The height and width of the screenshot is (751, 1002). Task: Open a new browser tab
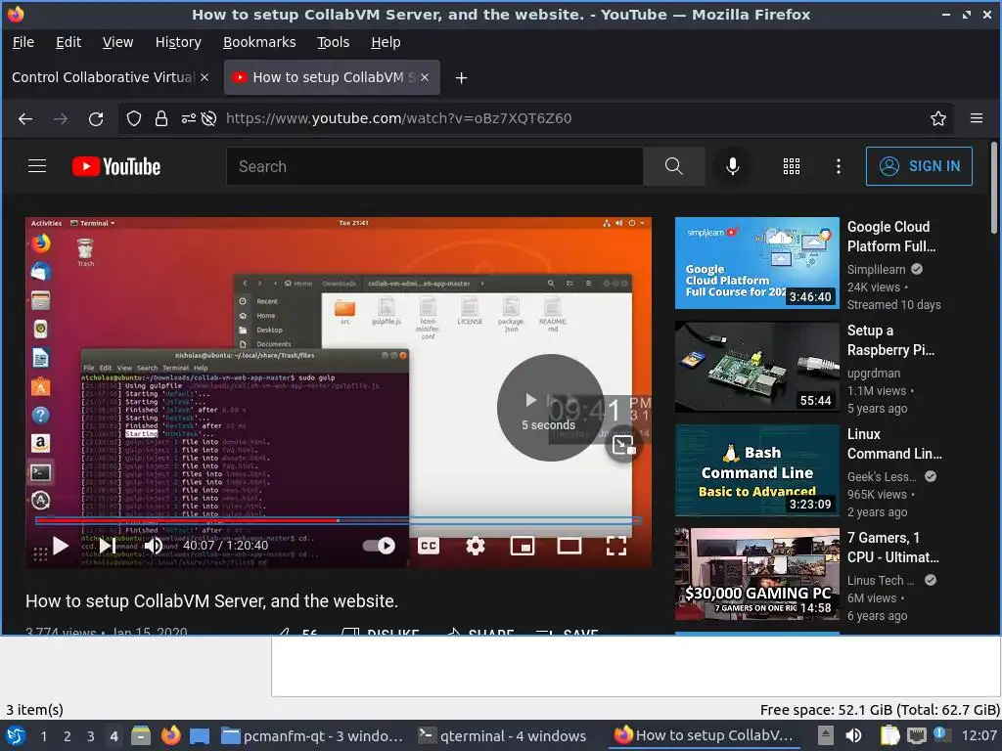pos(461,78)
